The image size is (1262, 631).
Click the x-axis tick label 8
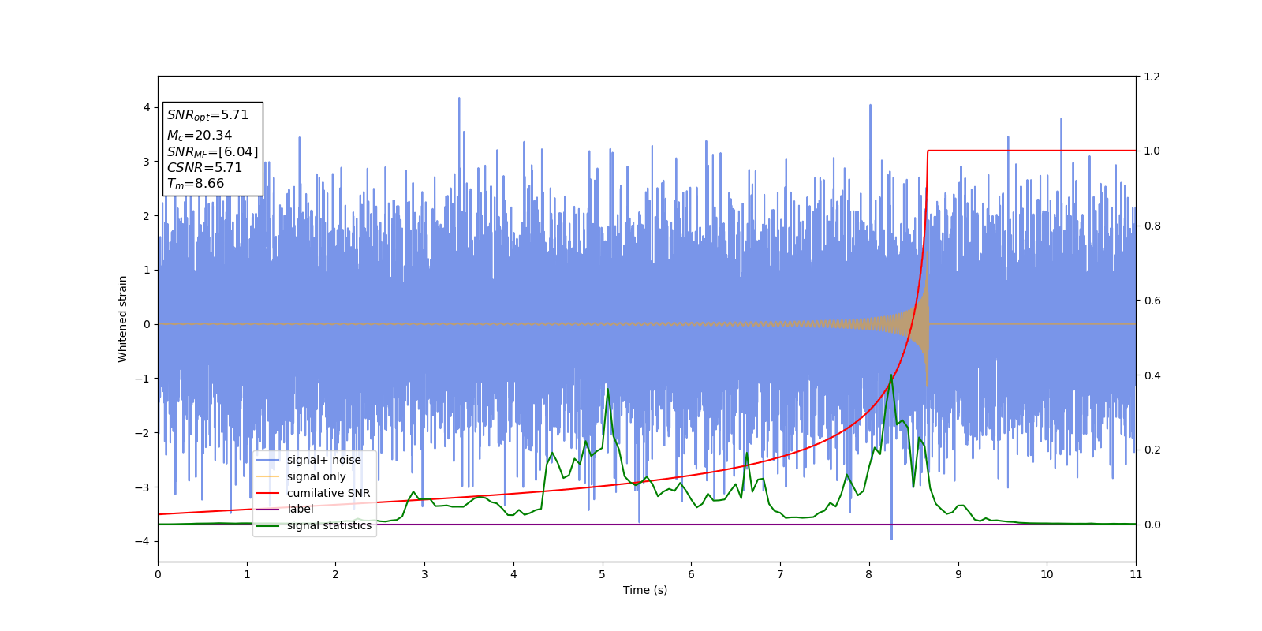click(869, 574)
